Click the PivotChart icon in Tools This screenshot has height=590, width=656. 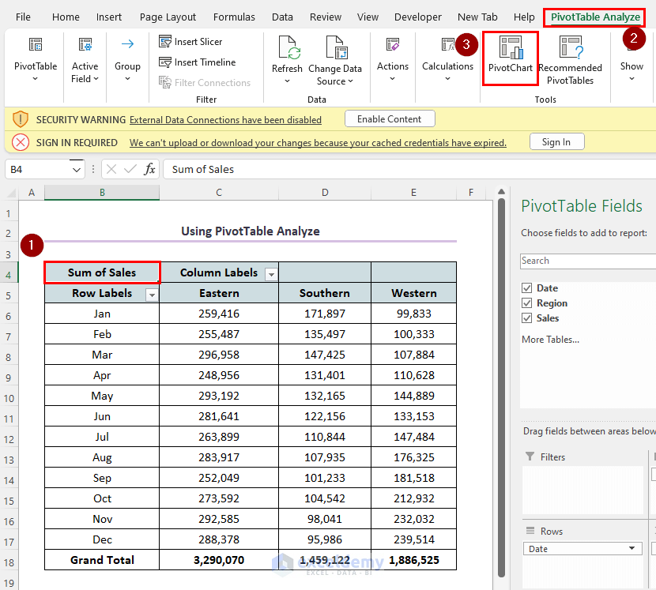[x=510, y=49]
